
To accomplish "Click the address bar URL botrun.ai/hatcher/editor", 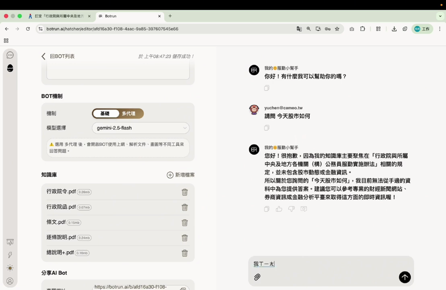I will [112, 29].
